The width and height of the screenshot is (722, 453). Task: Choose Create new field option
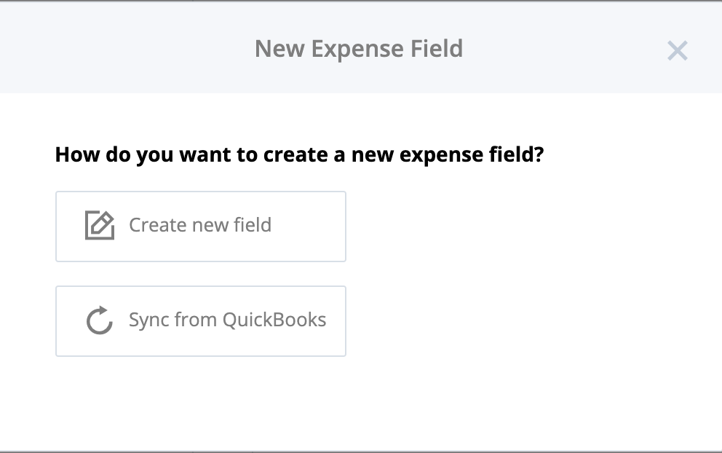coord(201,227)
